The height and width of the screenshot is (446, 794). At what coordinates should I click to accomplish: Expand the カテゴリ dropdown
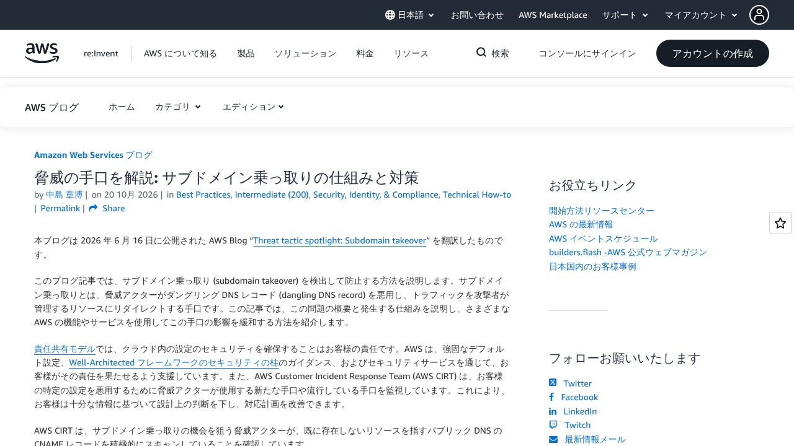click(178, 107)
